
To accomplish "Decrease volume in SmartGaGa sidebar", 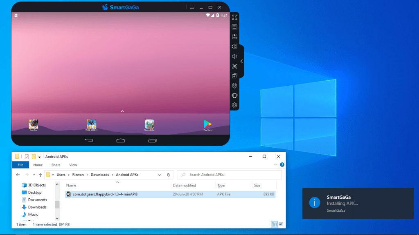I will 234,56.
